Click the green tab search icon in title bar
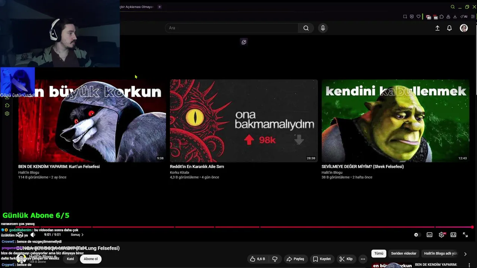Screen dimensions: 477x268 point(452,7)
